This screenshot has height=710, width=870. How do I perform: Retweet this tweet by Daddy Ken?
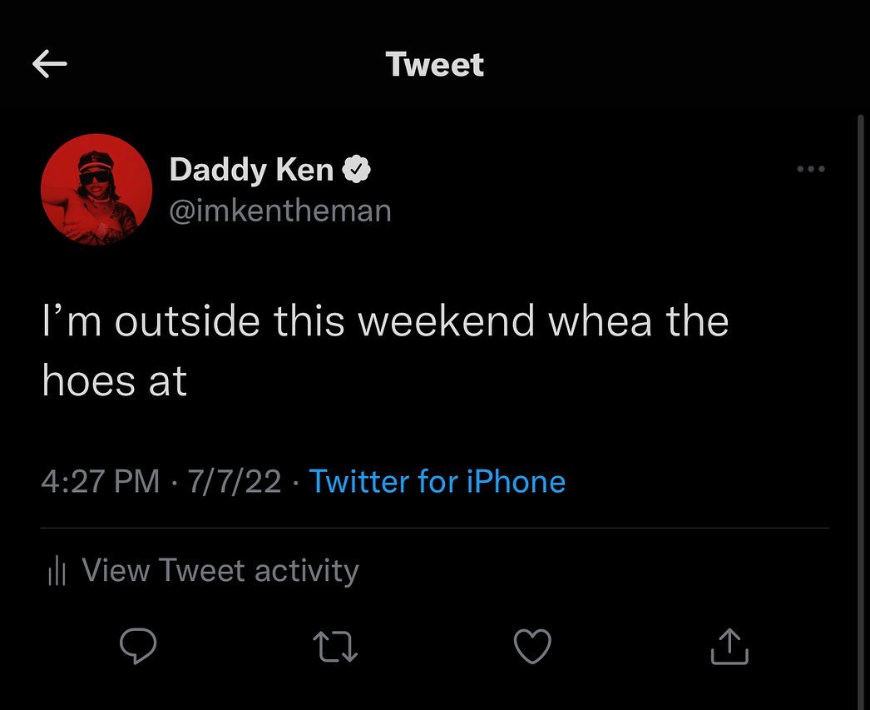[x=336, y=647]
